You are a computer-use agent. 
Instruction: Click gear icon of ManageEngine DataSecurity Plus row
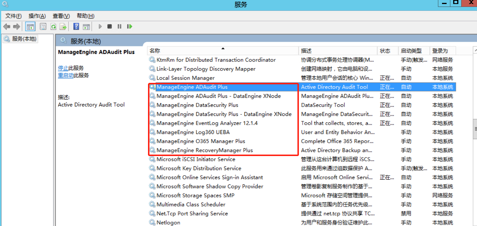click(x=152, y=105)
